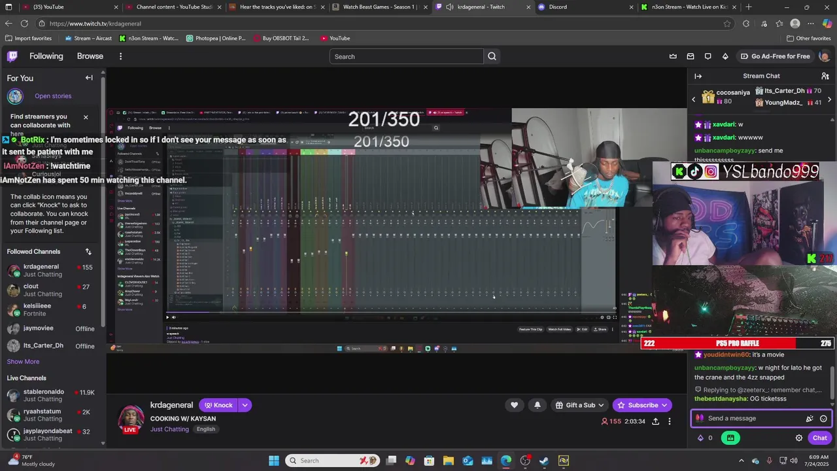Open the kelsiiieee followed channel
This screenshot has width=837, height=471.
tap(52, 309)
